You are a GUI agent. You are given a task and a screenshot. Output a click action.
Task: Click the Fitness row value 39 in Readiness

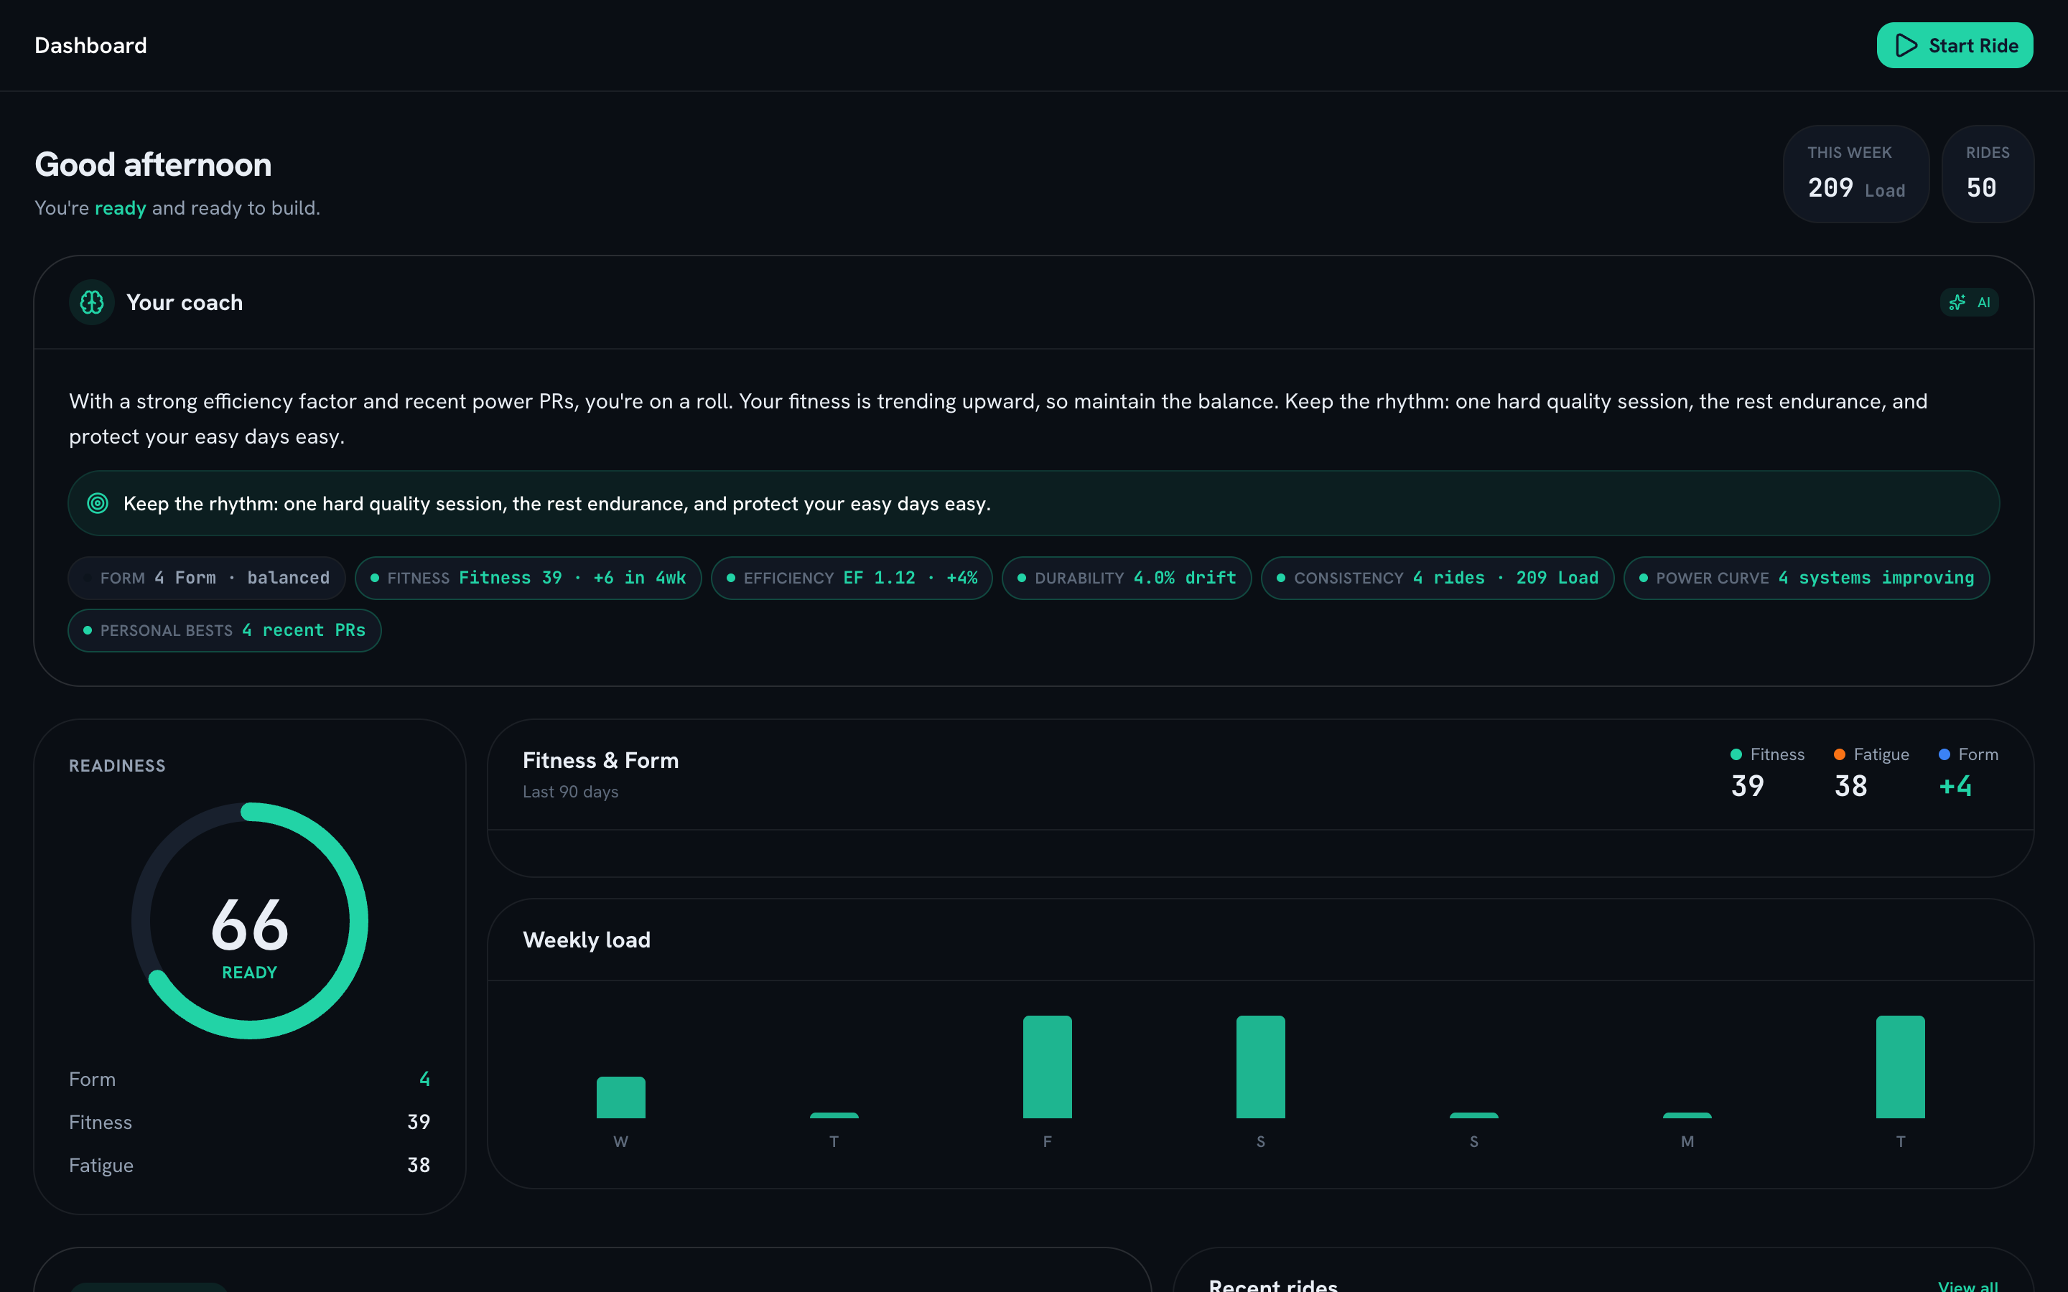[419, 1122]
